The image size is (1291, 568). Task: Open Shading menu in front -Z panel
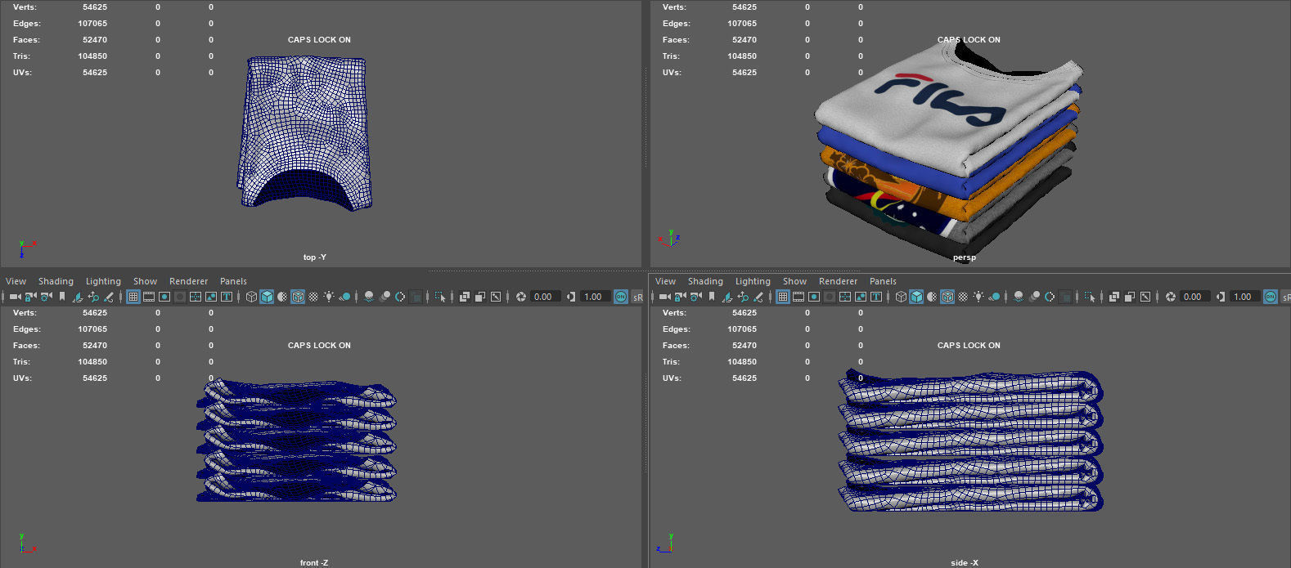(x=56, y=281)
